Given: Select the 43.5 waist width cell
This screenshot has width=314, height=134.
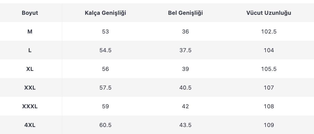Looking at the screenshot, I should point(185,125).
